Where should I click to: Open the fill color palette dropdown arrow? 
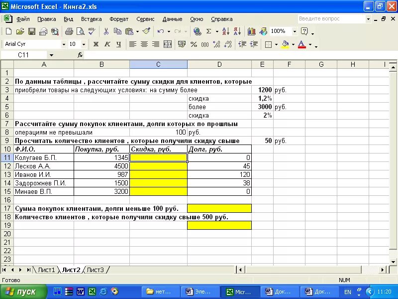[x=293, y=44]
